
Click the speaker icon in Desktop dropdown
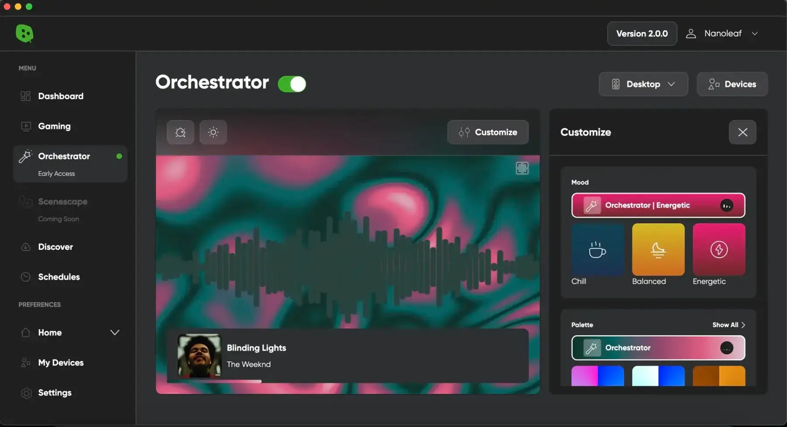(x=616, y=84)
